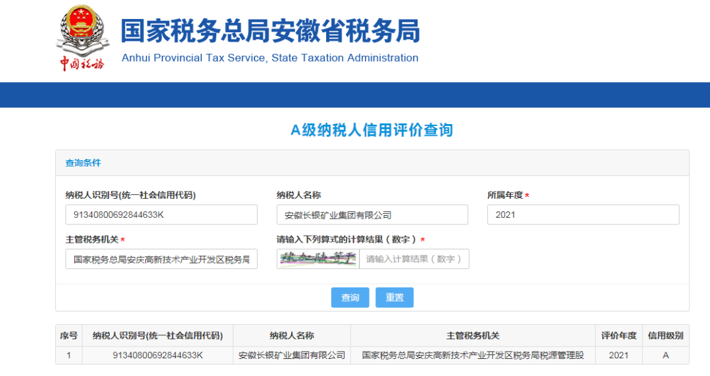Click the 信用级别 column header
Image resolution: width=710 pixels, height=376 pixels.
[x=665, y=336]
